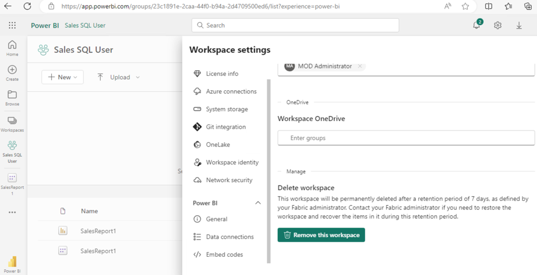
Task: Click the Enter groups OneDrive field
Action: click(406, 138)
